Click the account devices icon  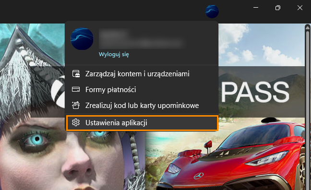click(76, 74)
